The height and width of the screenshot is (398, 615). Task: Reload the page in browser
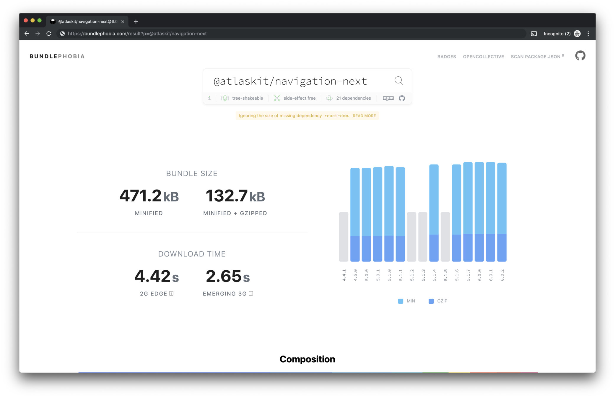[x=49, y=34]
